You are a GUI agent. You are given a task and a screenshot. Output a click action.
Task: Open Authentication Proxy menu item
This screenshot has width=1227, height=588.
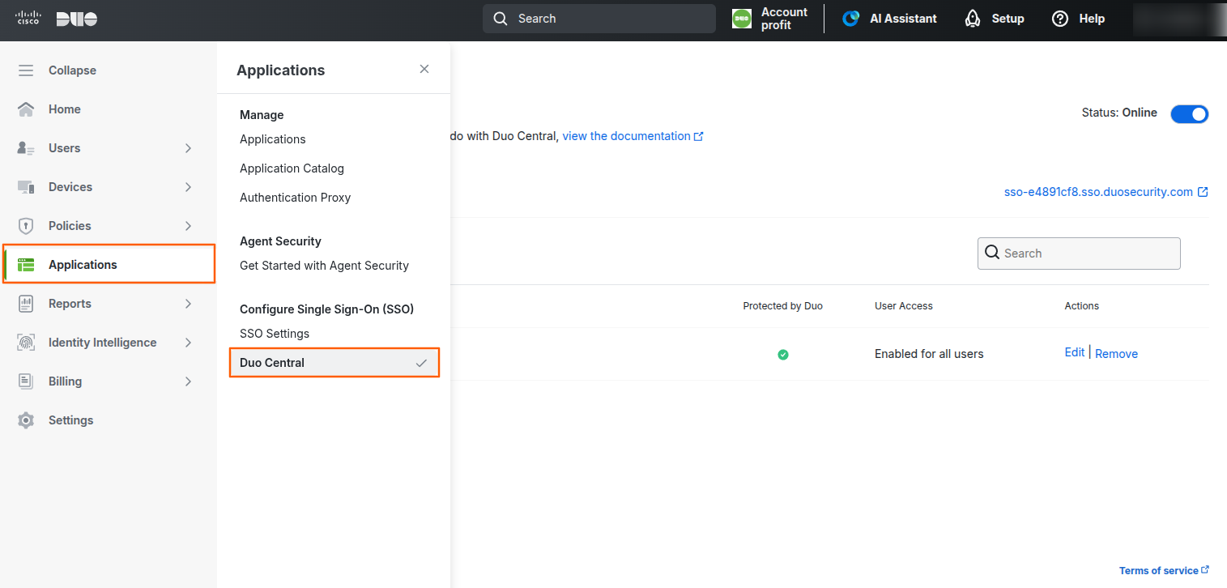295,198
